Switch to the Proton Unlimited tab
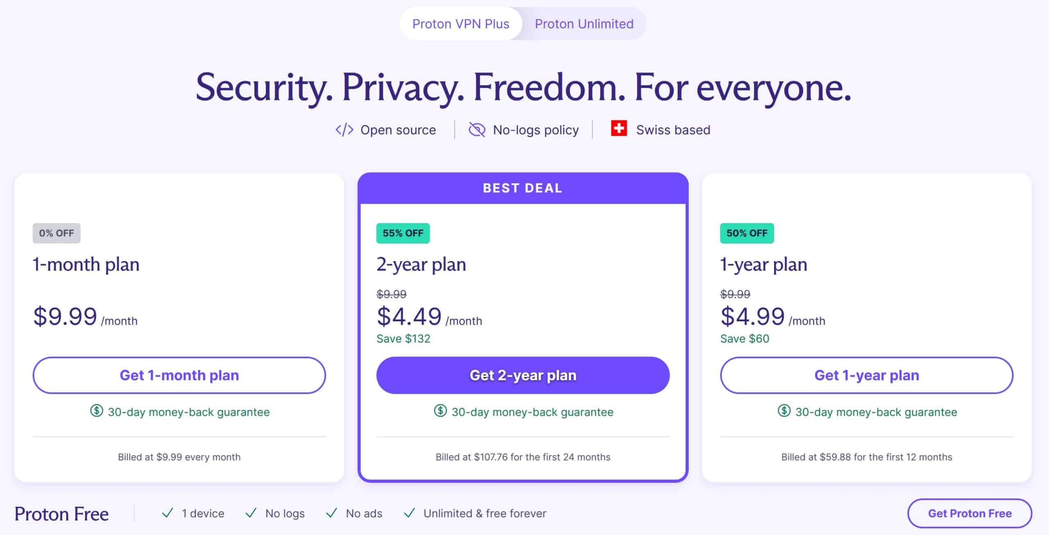 click(x=584, y=24)
